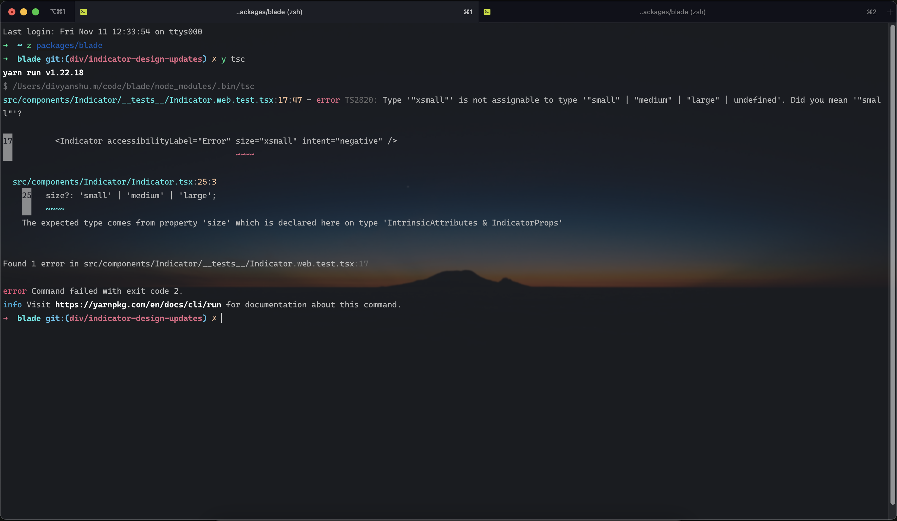The width and height of the screenshot is (897, 521).
Task: Click the green fullscreen window button
Action: [36, 12]
